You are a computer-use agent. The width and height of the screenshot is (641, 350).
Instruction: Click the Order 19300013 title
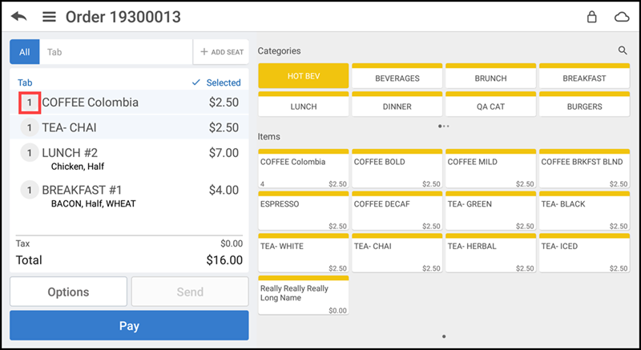pos(123,17)
